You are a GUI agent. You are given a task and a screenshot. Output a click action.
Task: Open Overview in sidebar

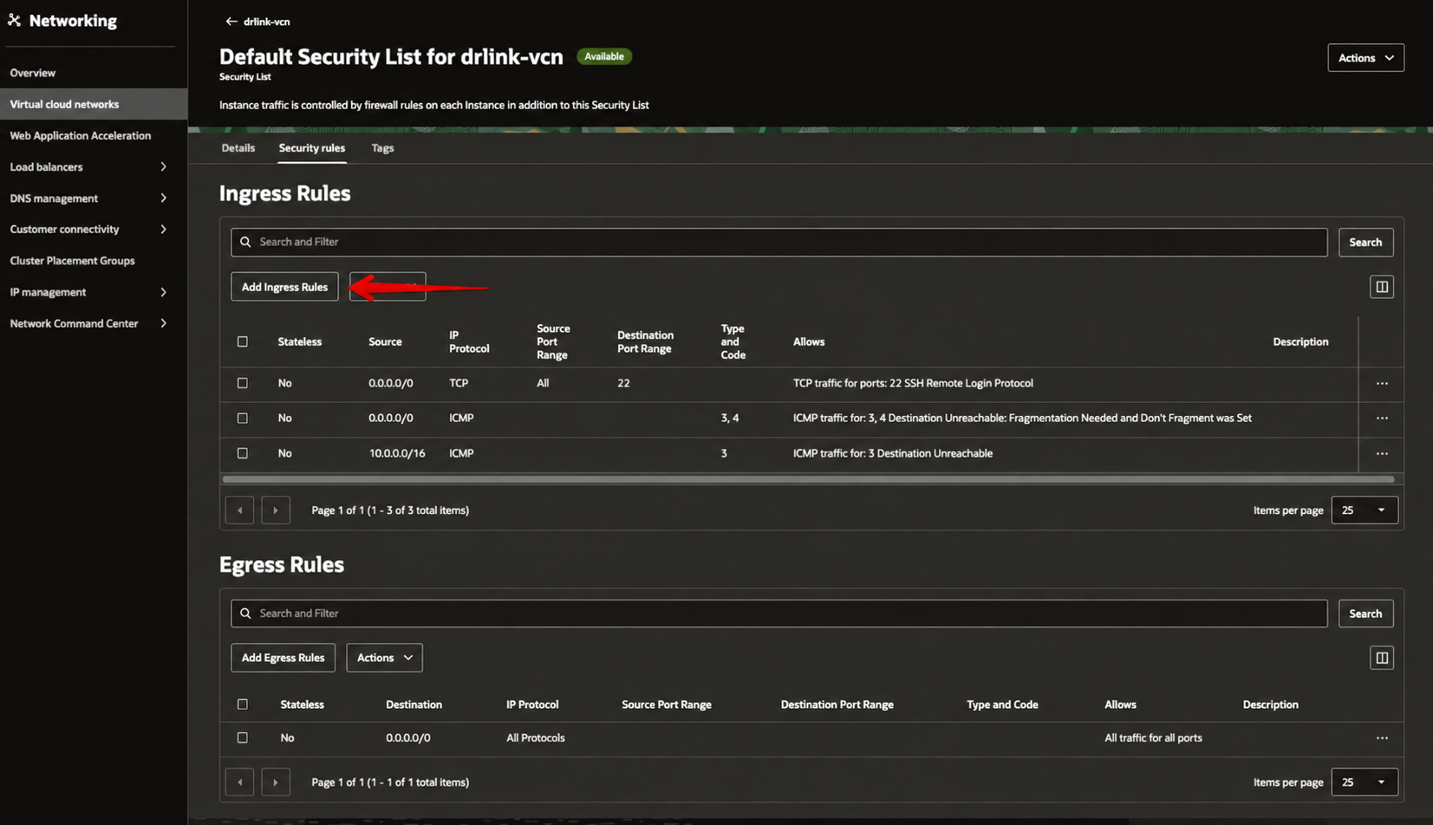[x=33, y=73]
